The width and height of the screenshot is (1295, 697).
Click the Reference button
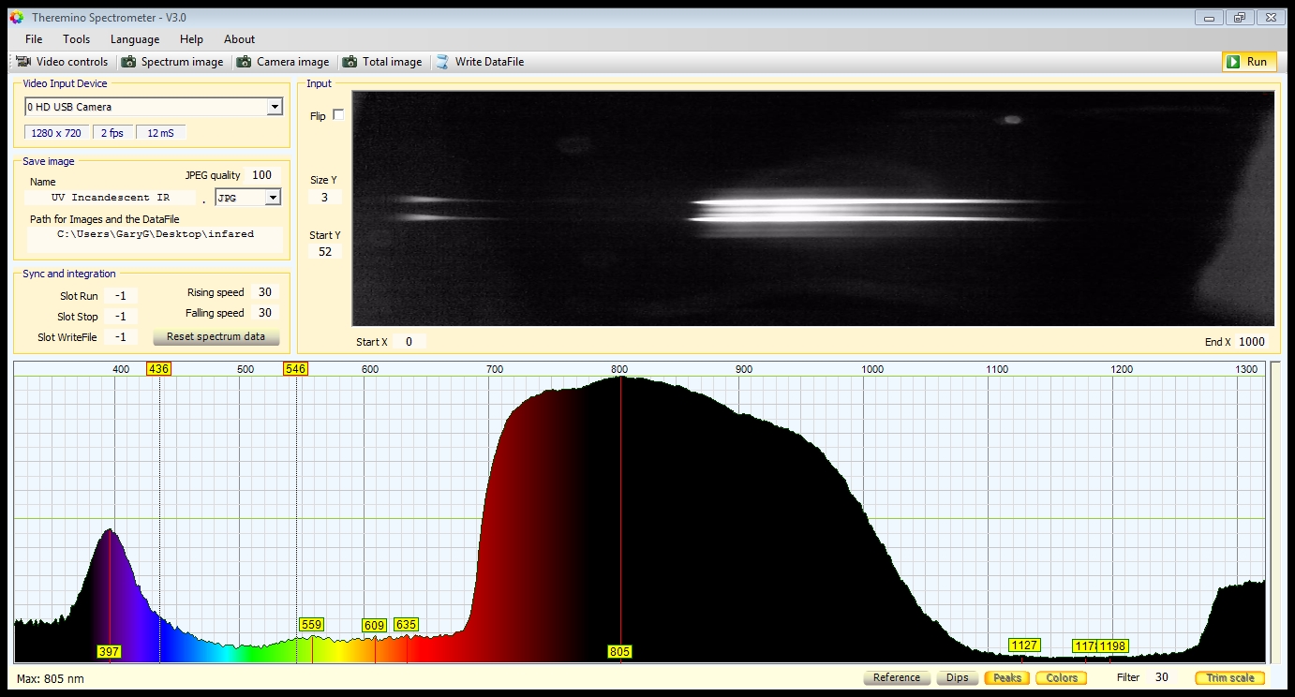(x=896, y=677)
